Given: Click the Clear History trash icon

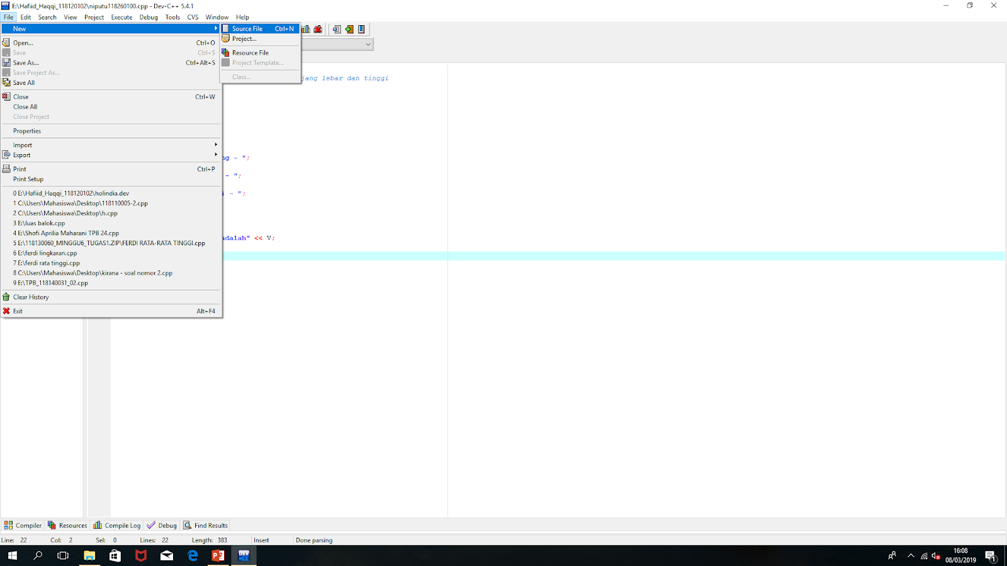Looking at the screenshot, I should (x=6, y=297).
